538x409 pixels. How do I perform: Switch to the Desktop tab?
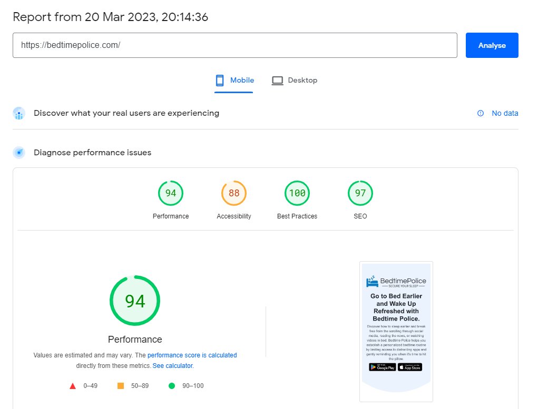295,81
